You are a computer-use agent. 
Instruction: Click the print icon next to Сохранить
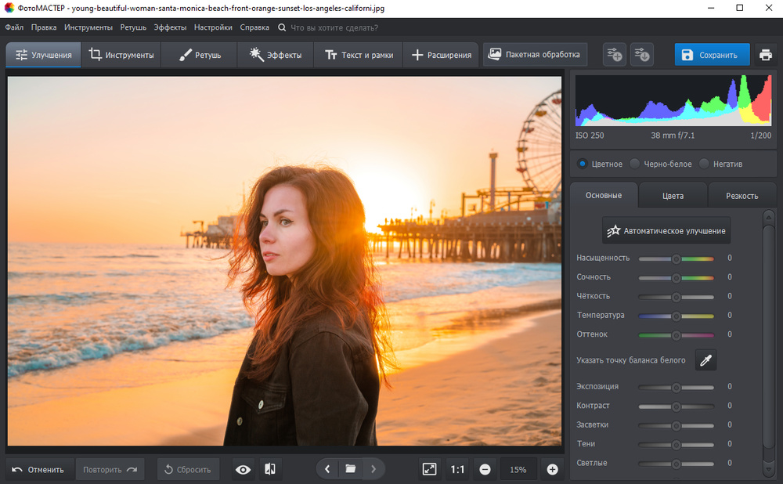[765, 55]
